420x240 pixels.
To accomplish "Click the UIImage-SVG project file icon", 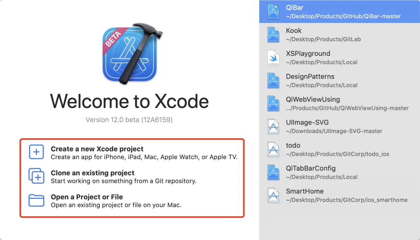I will (273, 126).
